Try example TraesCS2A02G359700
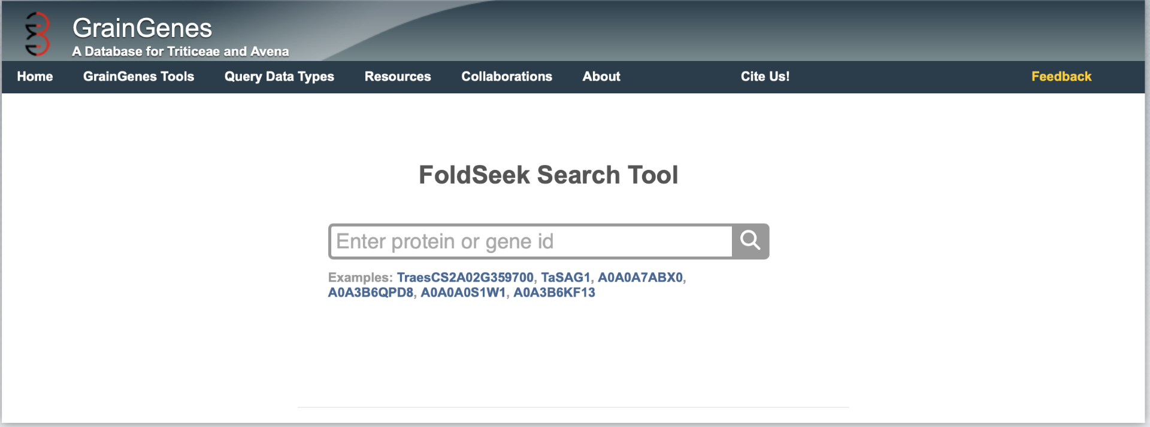 [465, 277]
